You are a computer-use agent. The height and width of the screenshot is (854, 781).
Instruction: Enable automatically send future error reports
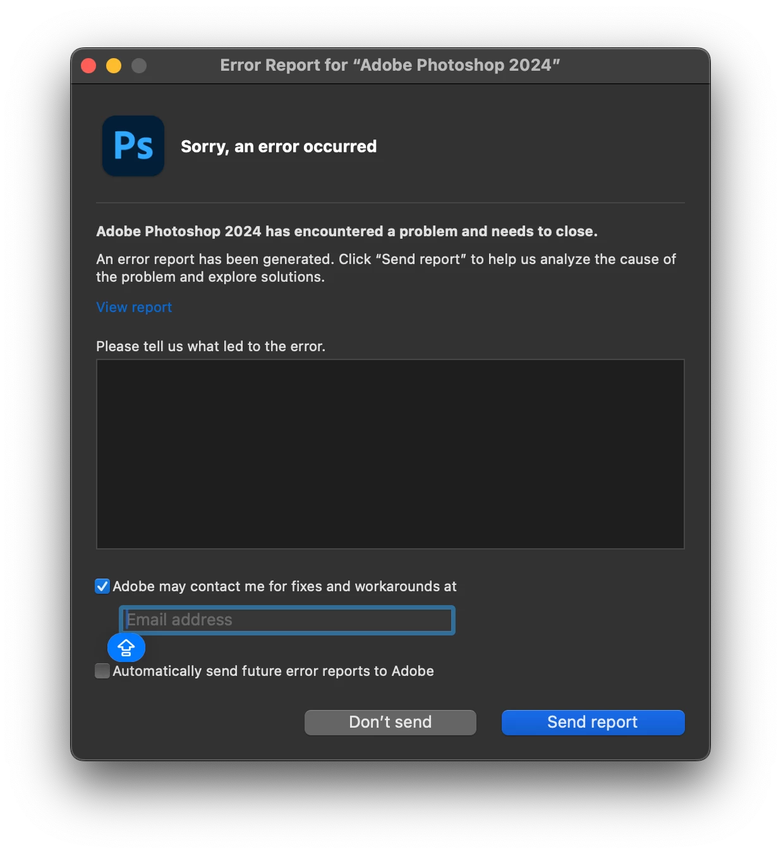[102, 671]
